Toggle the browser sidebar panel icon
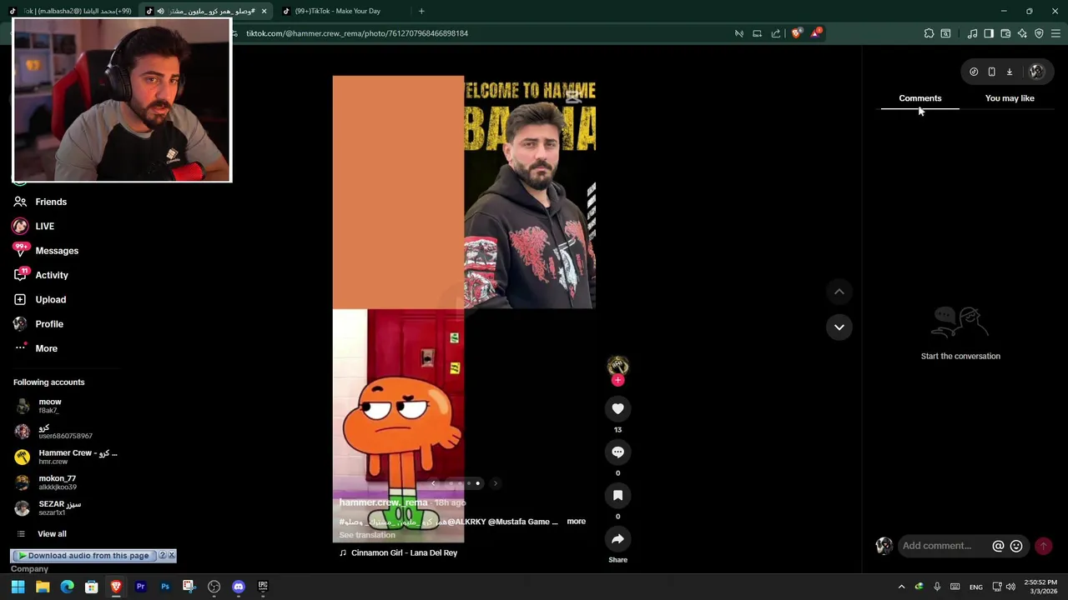 989,33
